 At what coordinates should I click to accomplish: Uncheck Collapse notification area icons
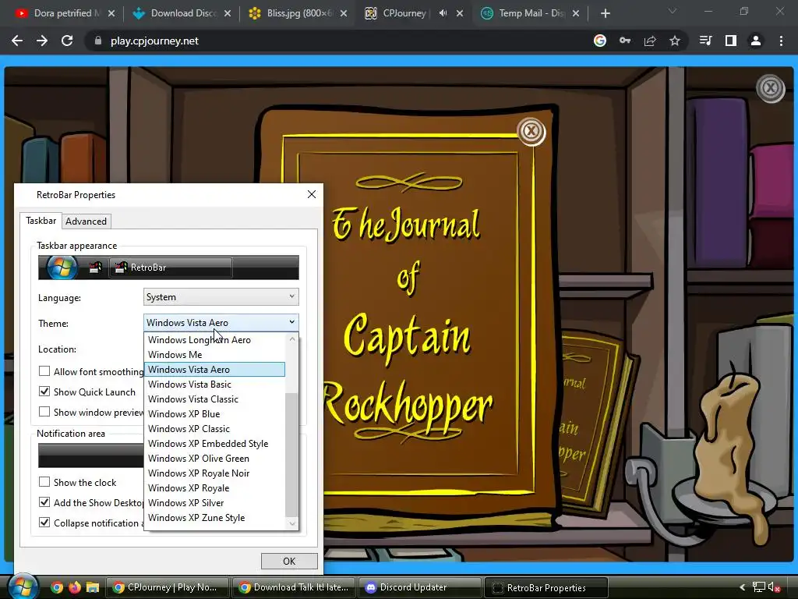click(44, 523)
